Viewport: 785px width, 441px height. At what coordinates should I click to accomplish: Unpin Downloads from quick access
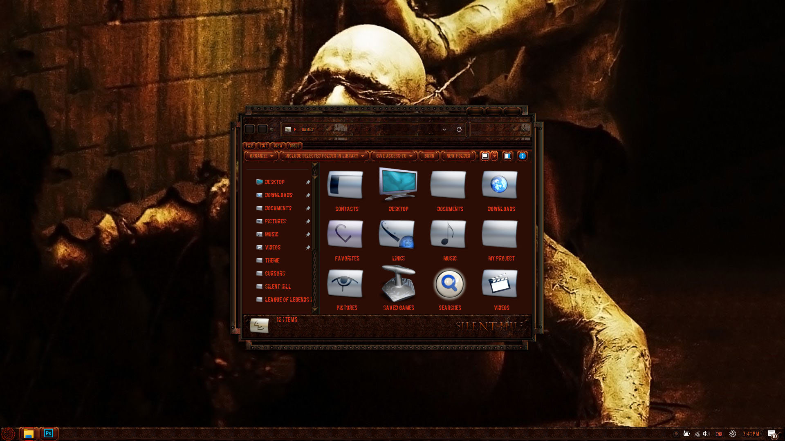pos(308,196)
